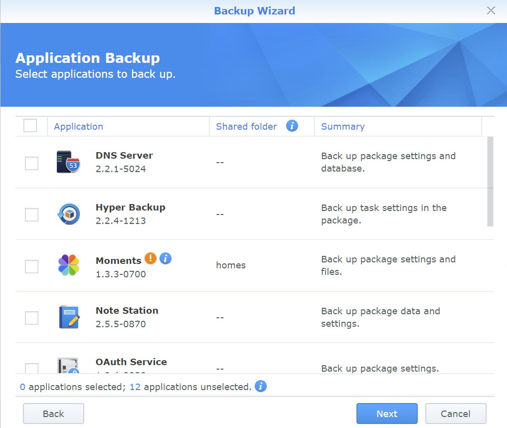Click the OAuth Service name text
Screen dimensions: 507x428
point(131,362)
